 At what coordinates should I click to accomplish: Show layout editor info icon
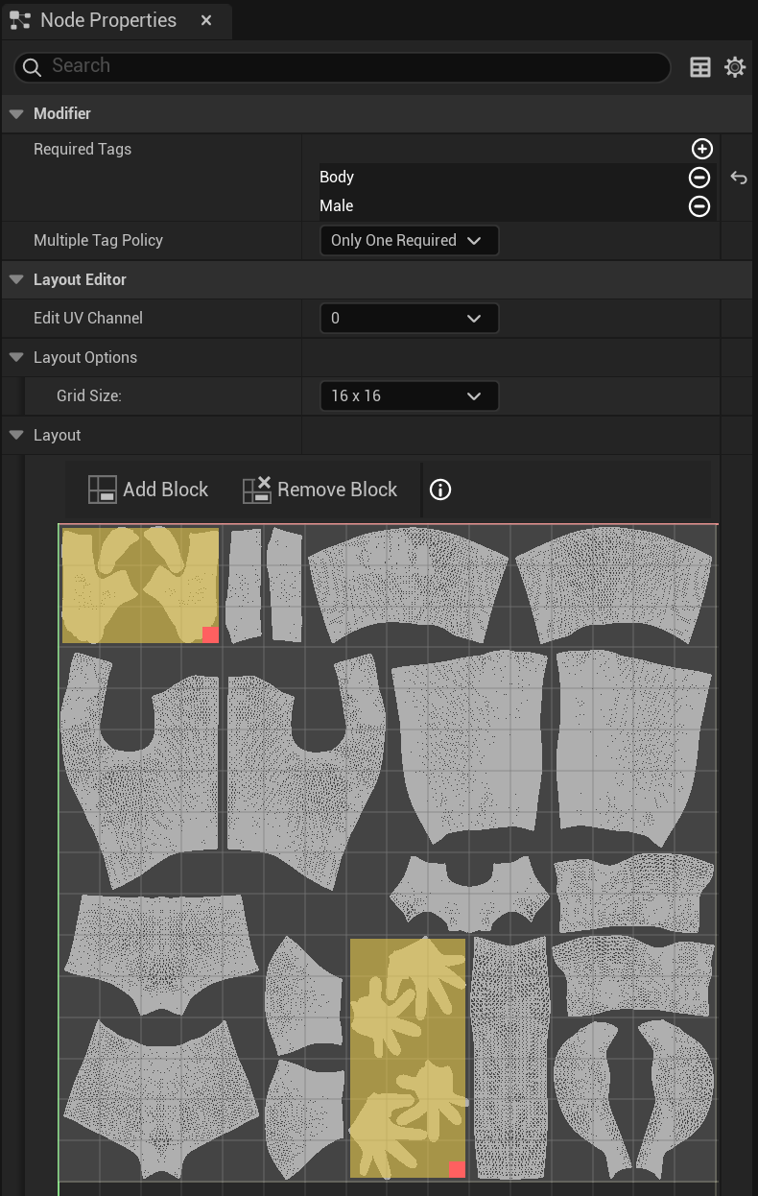tap(440, 490)
